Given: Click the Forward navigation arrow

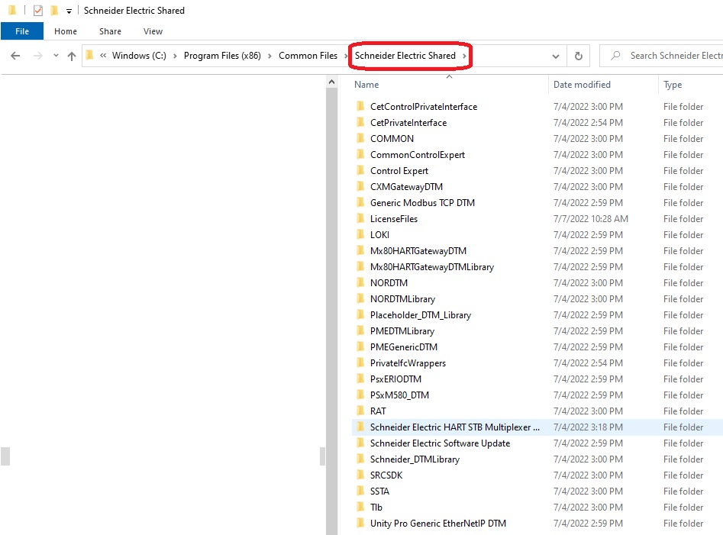Looking at the screenshot, I should (38, 56).
